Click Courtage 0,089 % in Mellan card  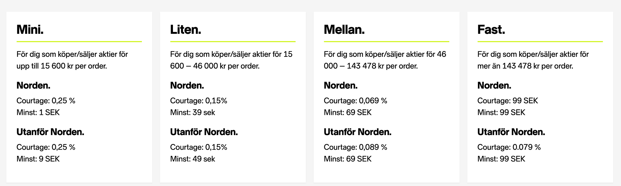click(x=356, y=147)
